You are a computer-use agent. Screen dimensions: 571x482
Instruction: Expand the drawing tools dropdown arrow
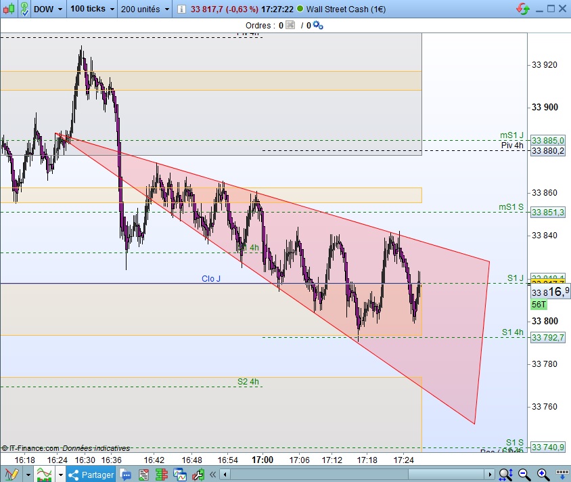(x=28, y=475)
